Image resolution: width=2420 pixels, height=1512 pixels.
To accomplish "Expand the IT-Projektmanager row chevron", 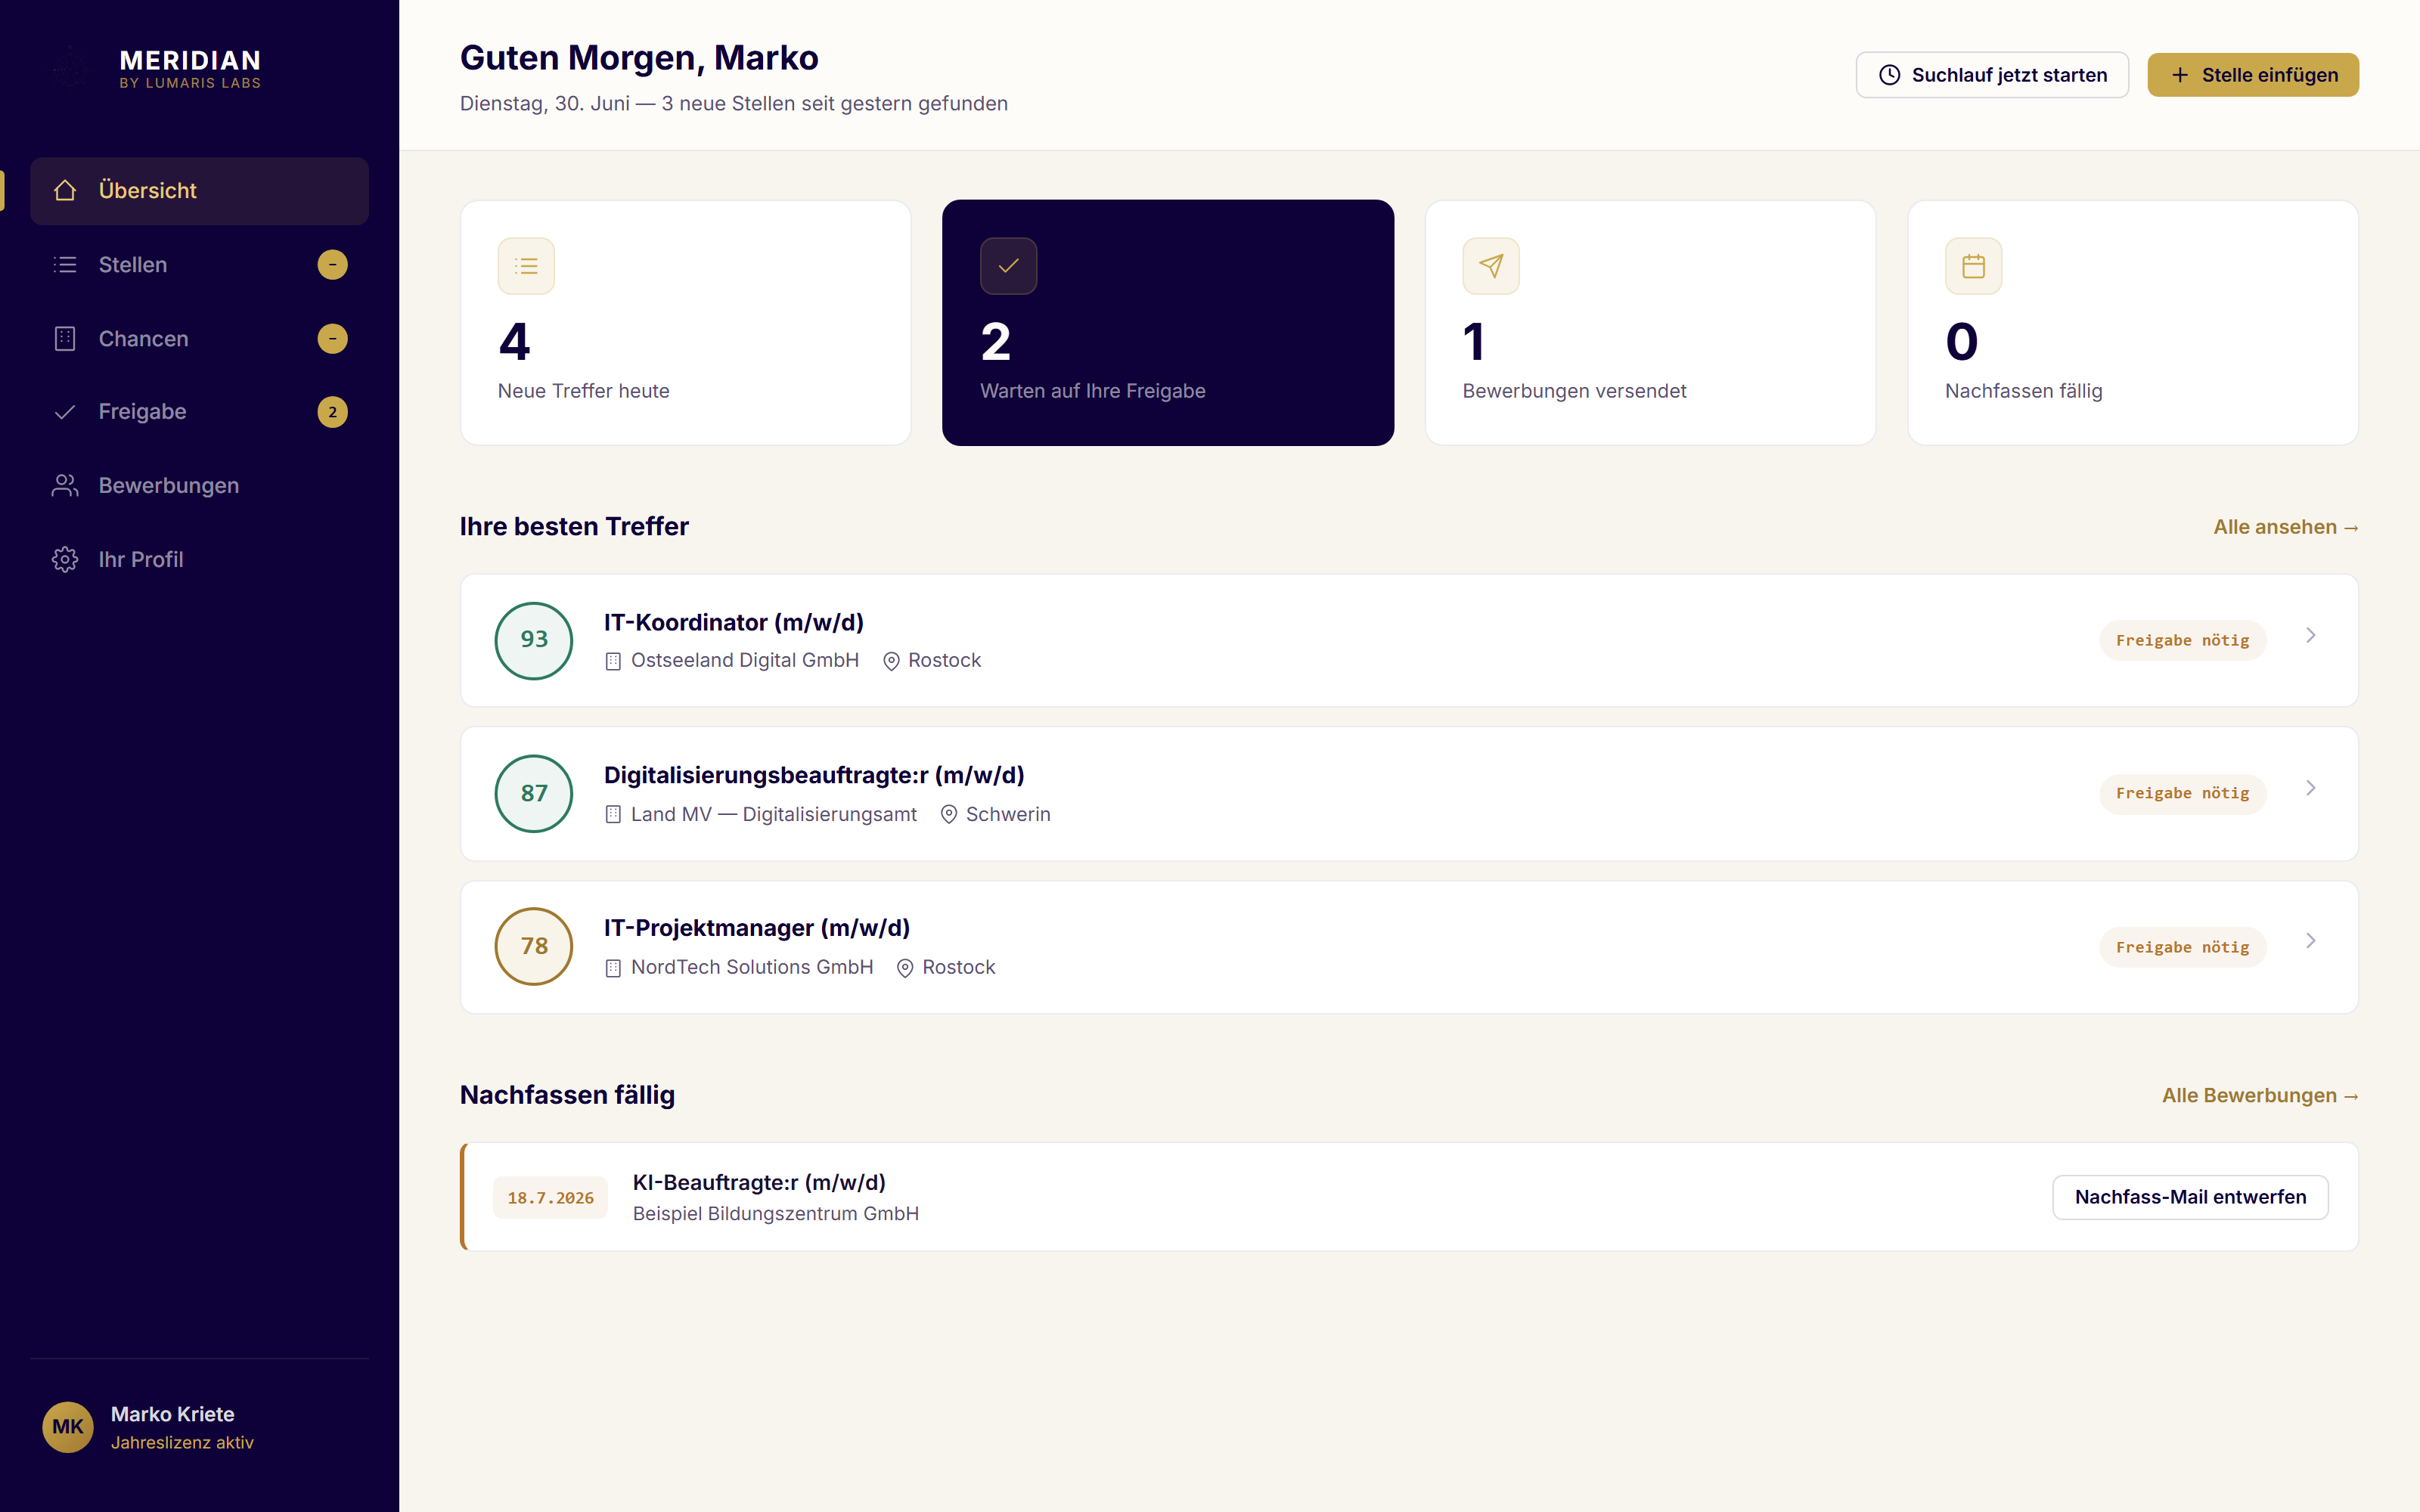I will 2310,941.
